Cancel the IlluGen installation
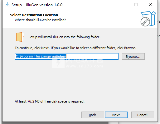The image size is (160, 124). coord(143,115)
